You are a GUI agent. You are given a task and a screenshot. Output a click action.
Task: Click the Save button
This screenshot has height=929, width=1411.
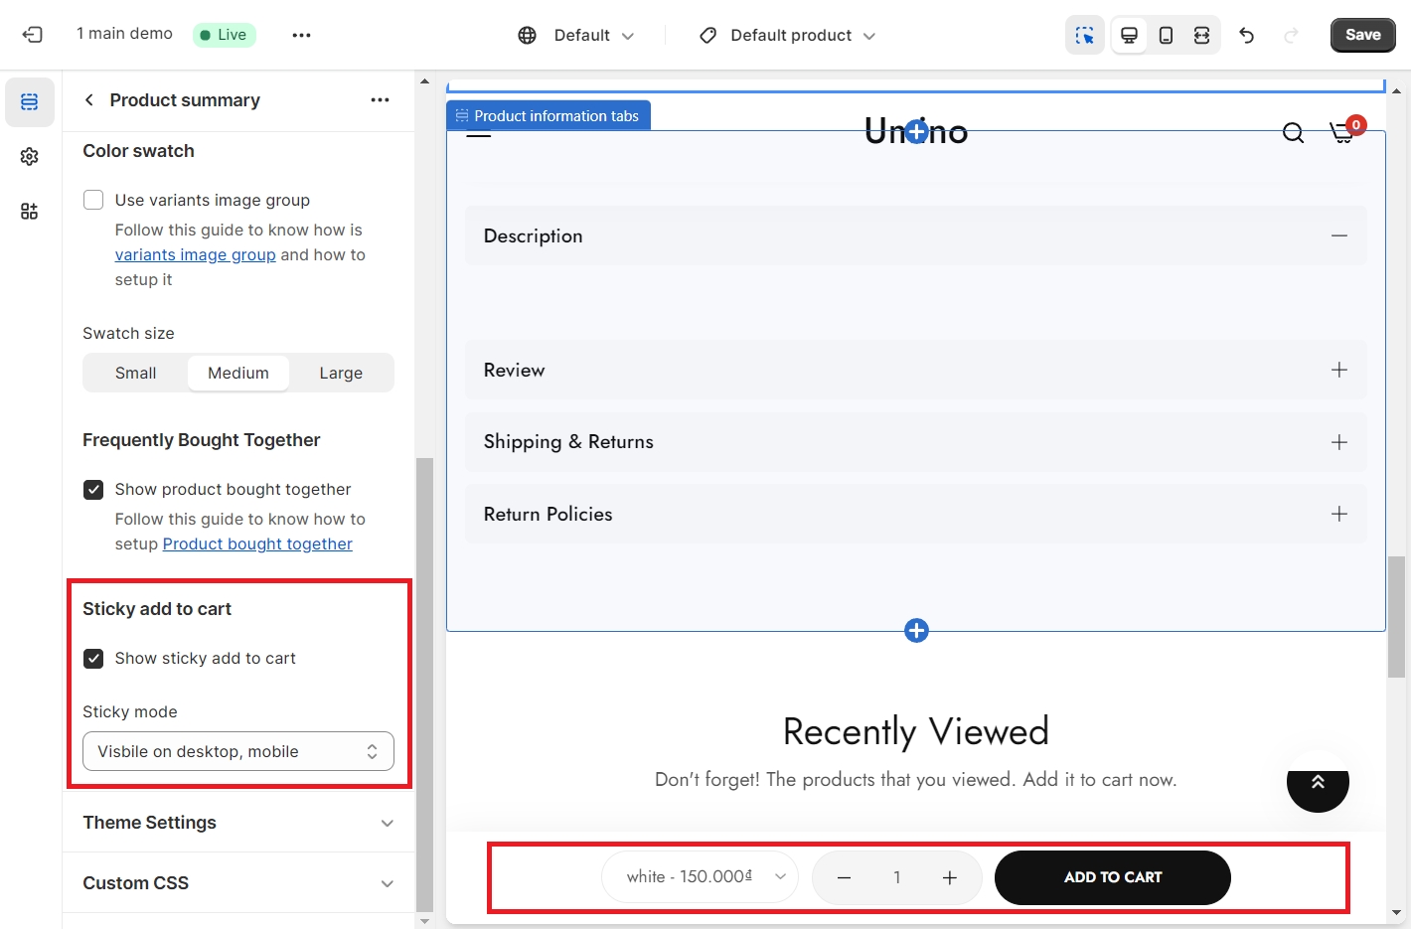pyautogui.click(x=1362, y=35)
